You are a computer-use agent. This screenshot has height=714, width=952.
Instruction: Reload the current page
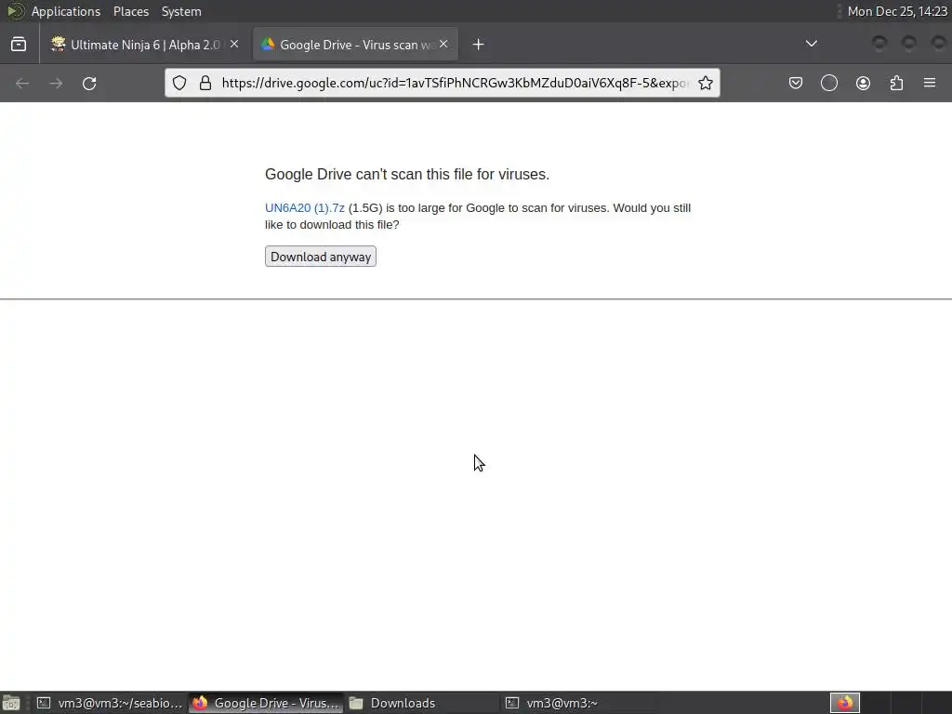coord(89,83)
